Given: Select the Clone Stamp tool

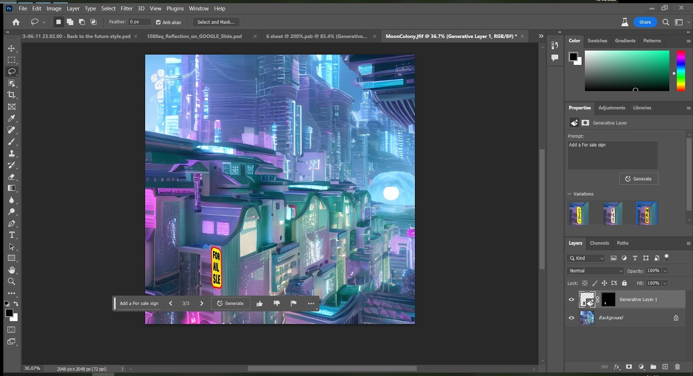Looking at the screenshot, I should click(x=12, y=153).
